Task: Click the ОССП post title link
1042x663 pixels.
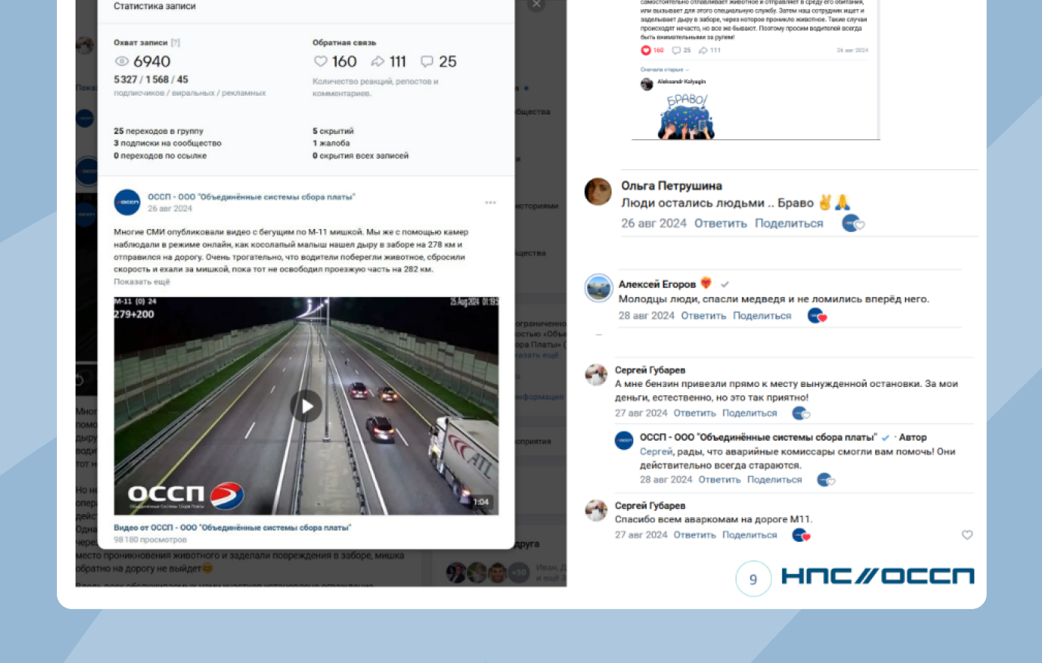Action: point(251,197)
